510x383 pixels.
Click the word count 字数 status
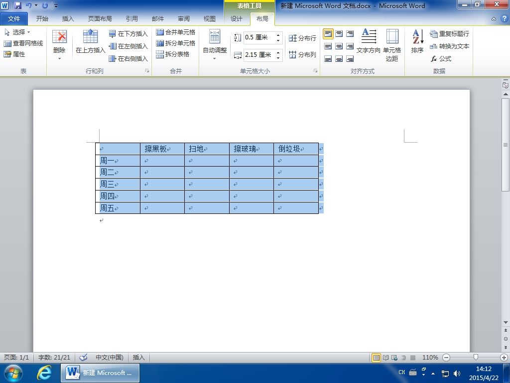[x=54, y=357]
